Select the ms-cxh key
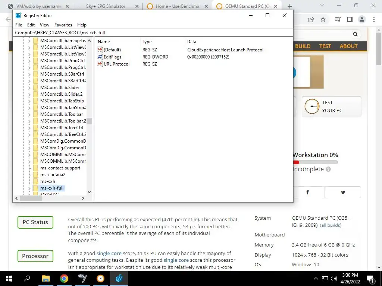This screenshot has height=286, width=382. coord(48,181)
